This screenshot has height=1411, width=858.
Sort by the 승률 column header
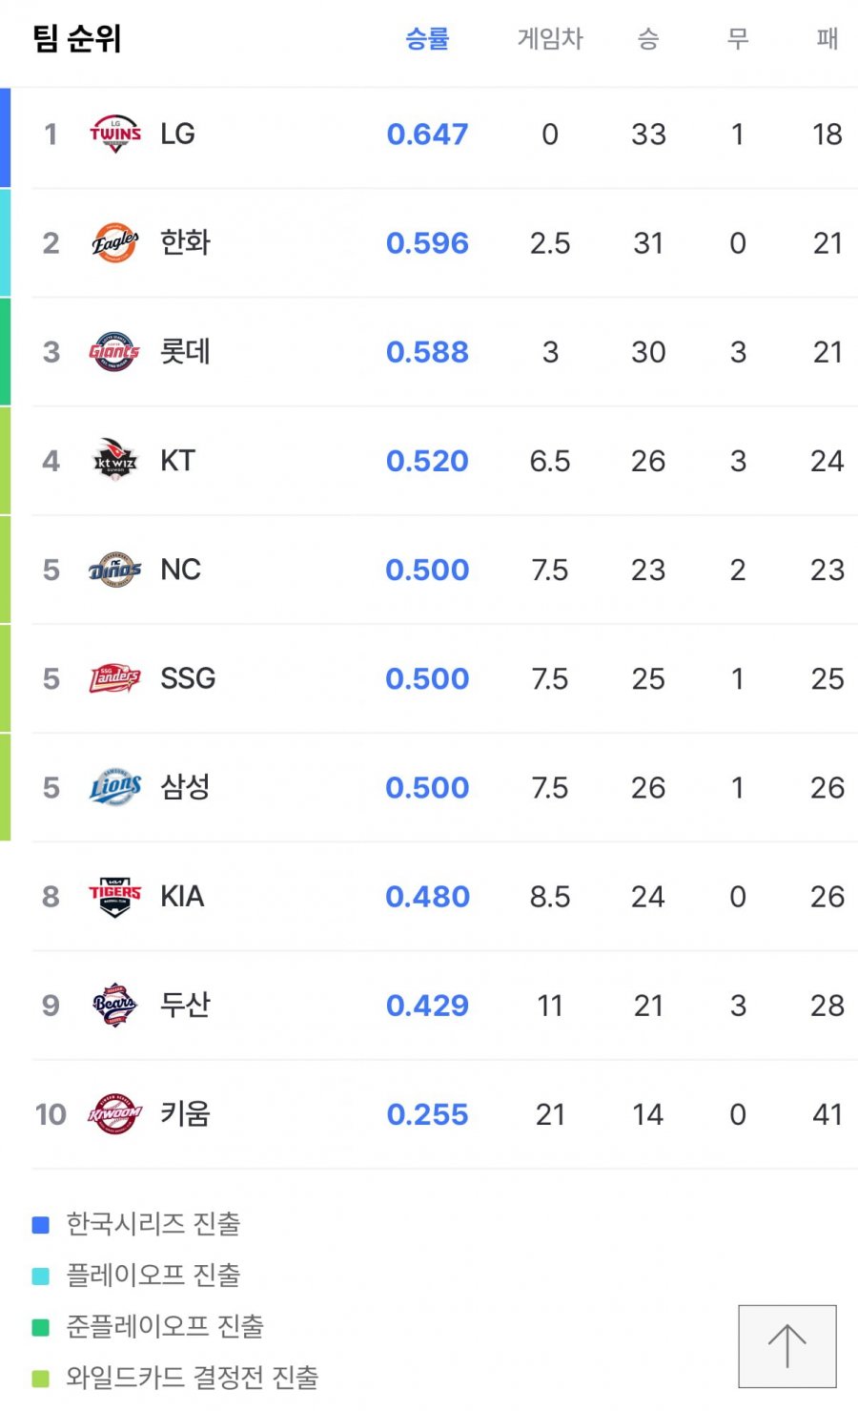[427, 38]
